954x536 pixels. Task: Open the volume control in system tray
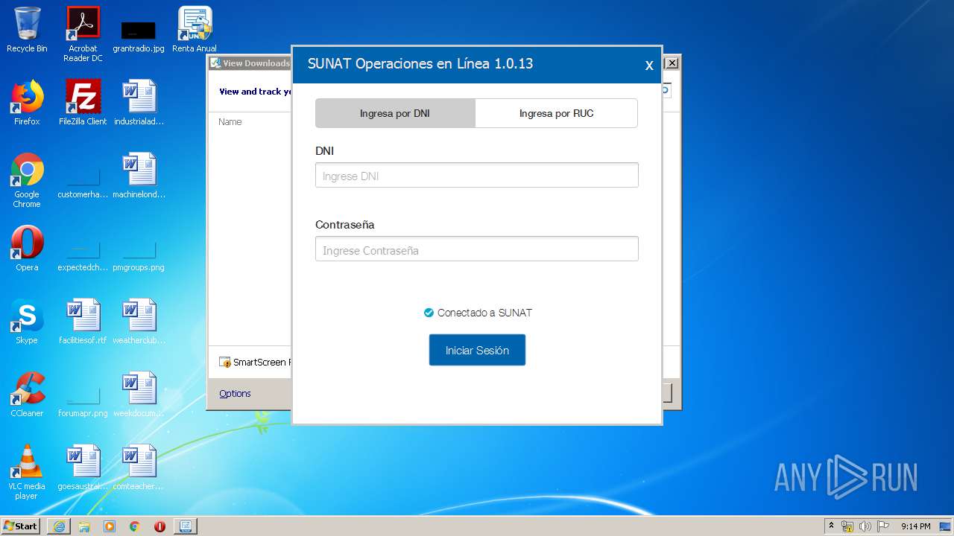point(865,526)
